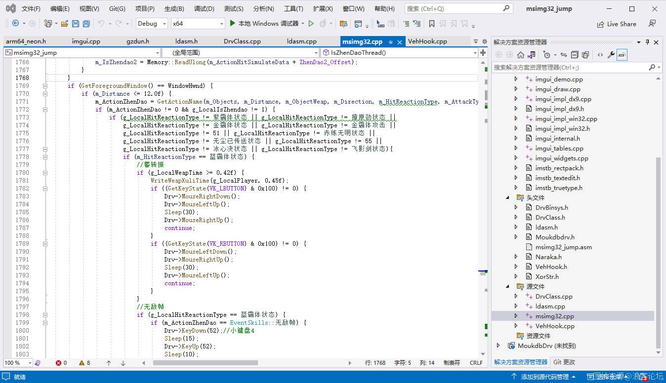
Task: Click the highlighted Preview Selected Items icon
Action: pyautogui.click(x=622, y=55)
